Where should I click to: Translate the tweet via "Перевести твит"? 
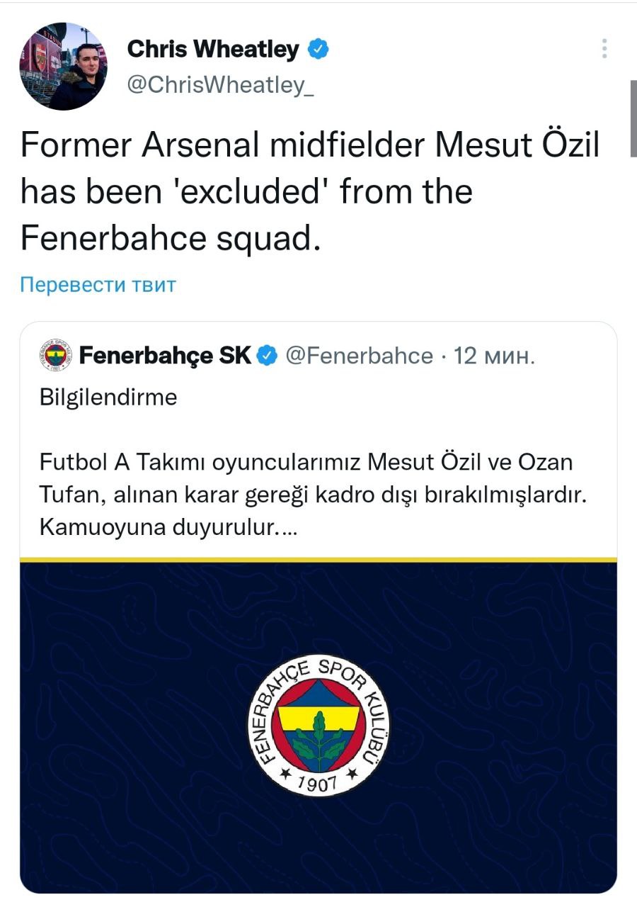(98, 284)
